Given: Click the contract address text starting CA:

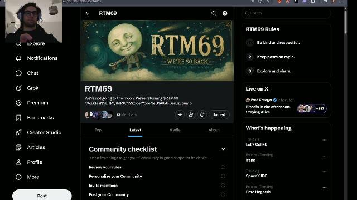Looking at the screenshot, I should click(x=138, y=103).
